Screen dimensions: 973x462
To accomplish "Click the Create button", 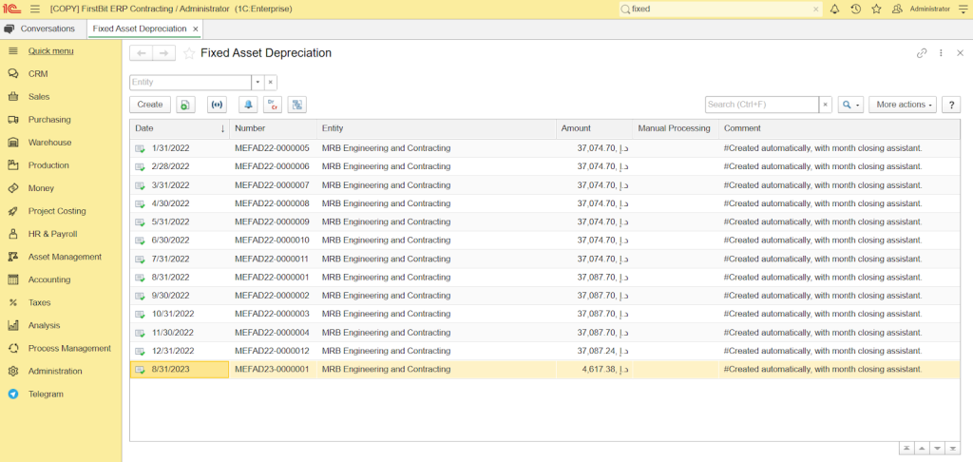I will tap(150, 105).
